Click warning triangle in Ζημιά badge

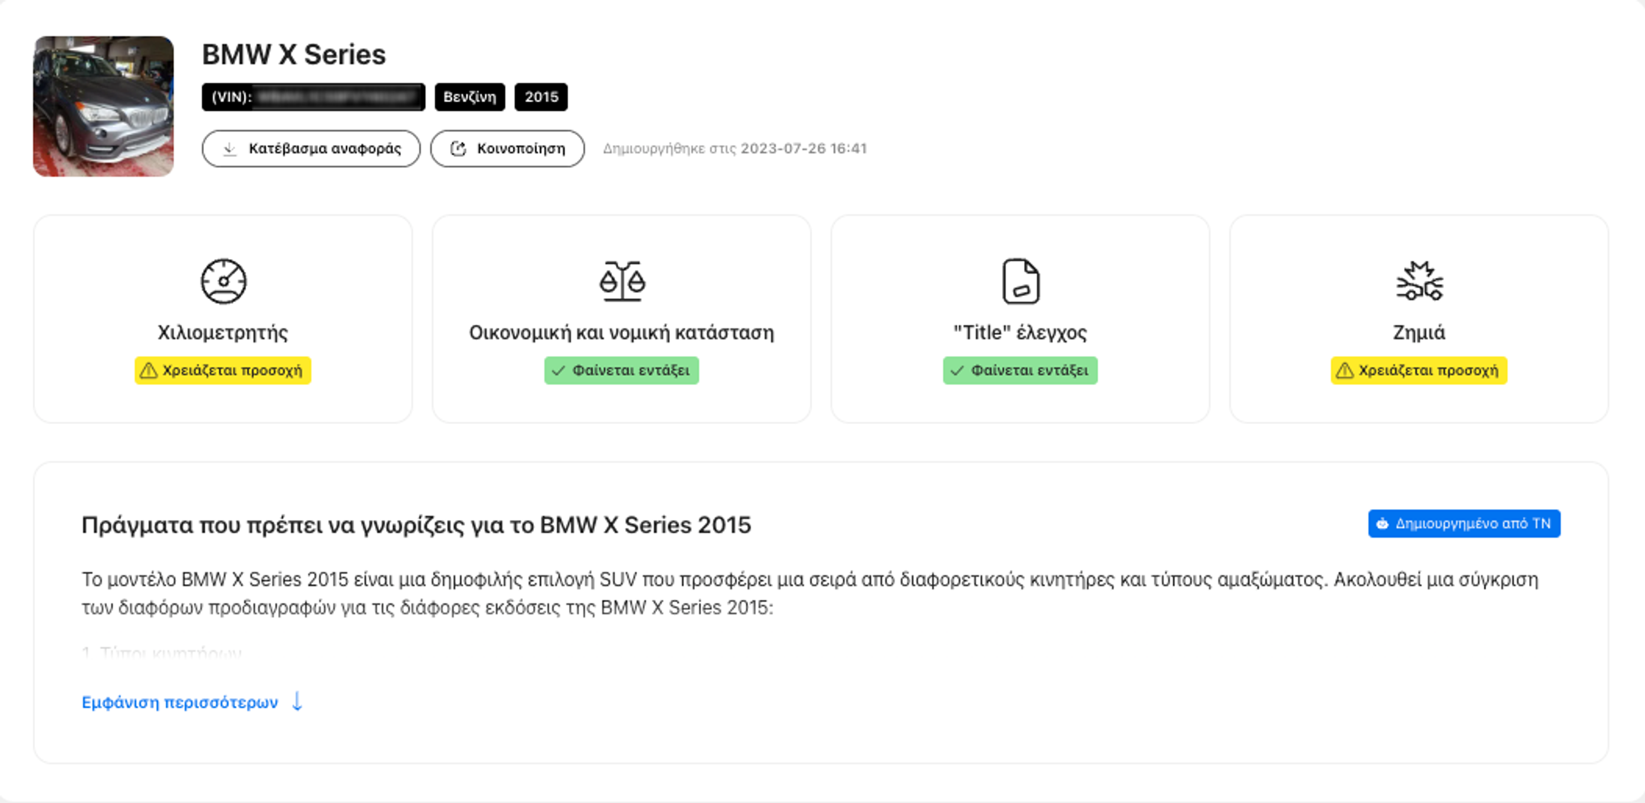tap(1344, 370)
